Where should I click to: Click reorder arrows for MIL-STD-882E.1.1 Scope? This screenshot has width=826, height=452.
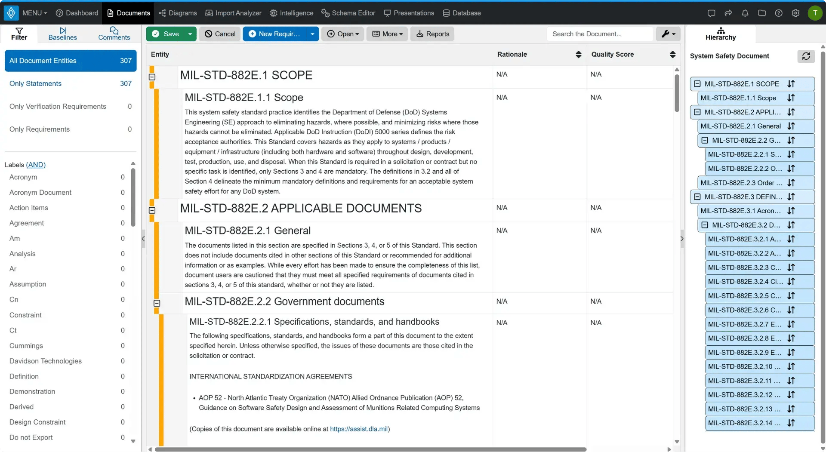click(x=791, y=98)
